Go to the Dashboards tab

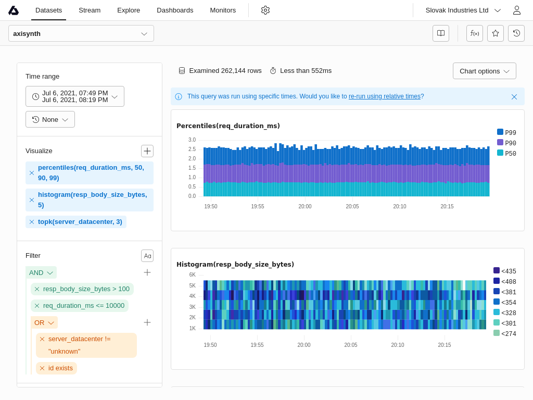coord(175,10)
